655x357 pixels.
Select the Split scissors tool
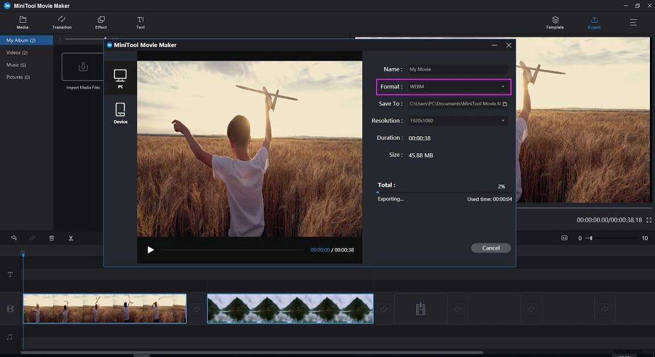[x=71, y=238]
